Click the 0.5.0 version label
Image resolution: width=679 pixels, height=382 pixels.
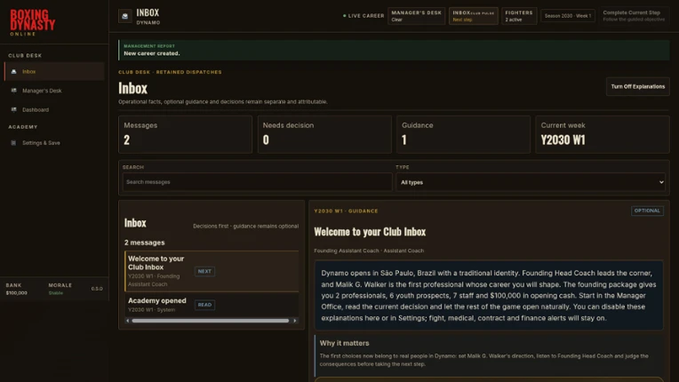pyautogui.click(x=97, y=289)
